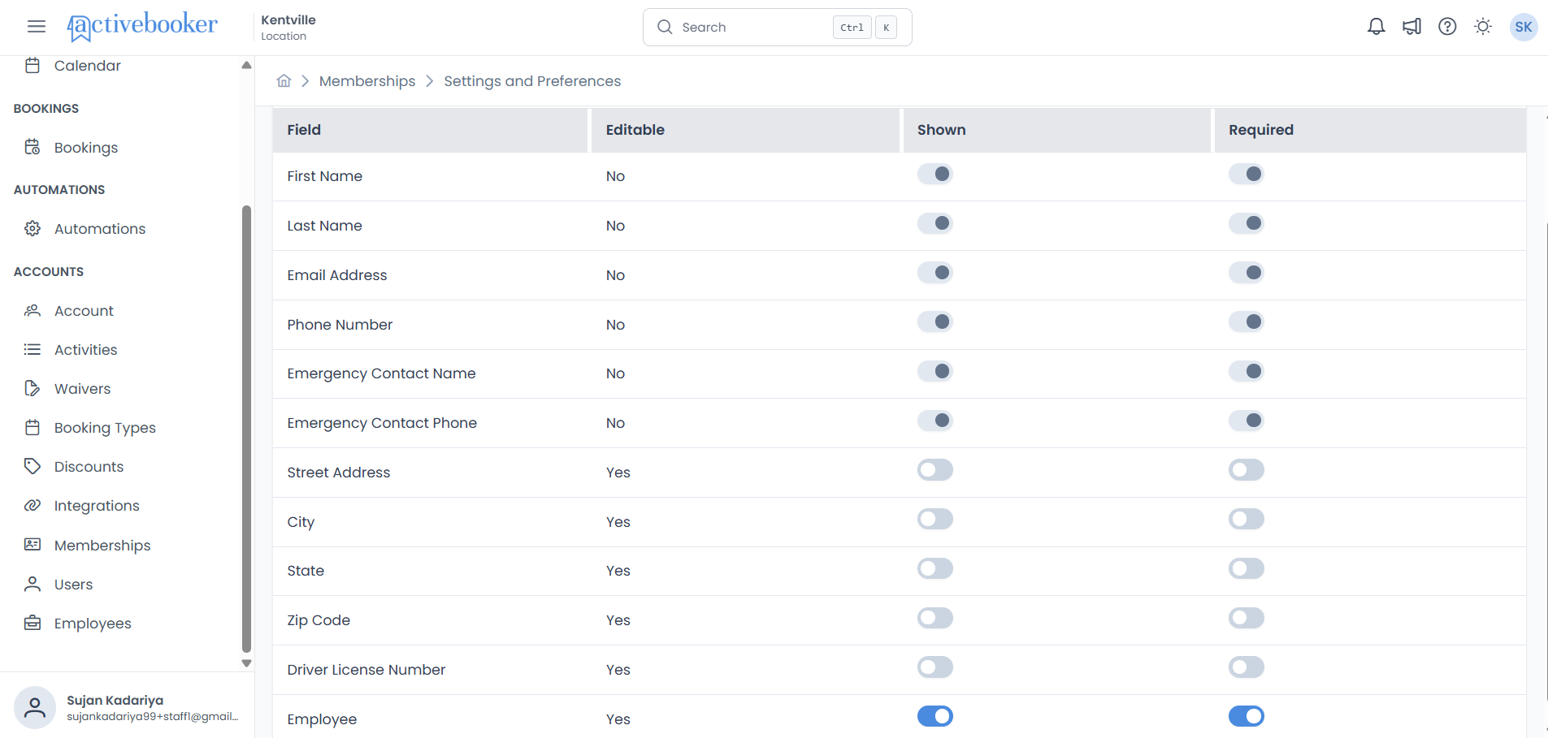
Task: Click Last Name field text
Action: click(x=324, y=226)
